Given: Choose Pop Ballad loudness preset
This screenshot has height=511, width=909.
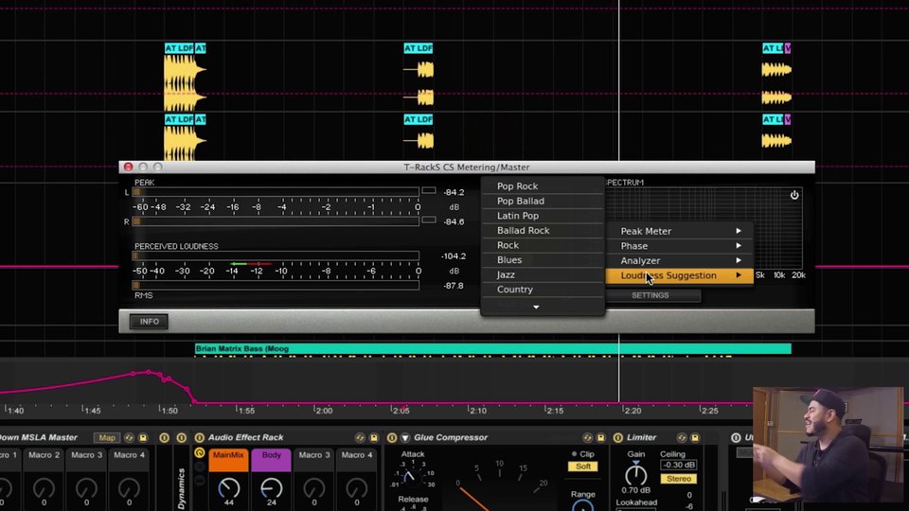Looking at the screenshot, I should pyautogui.click(x=543, y=201).
